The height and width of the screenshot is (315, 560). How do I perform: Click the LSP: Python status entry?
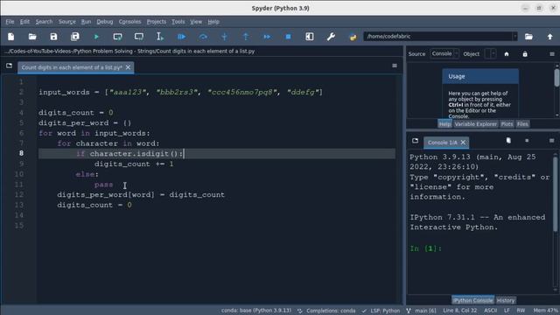[x=381, y=311]
